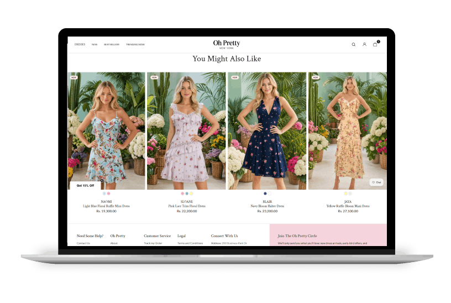This screenshot has width=451, height=303.
Task: Open the Chat widget button
Action: pos(376,182)
